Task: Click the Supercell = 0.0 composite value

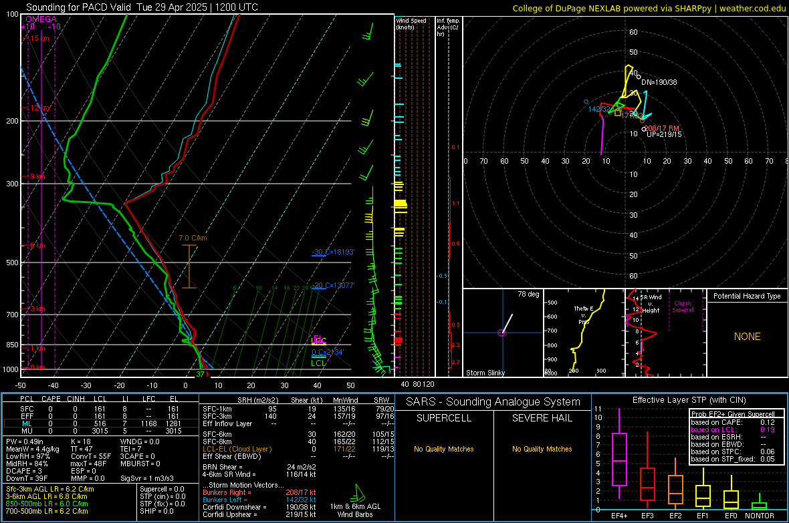Action: pyautogui.click(x=162, y=490)
